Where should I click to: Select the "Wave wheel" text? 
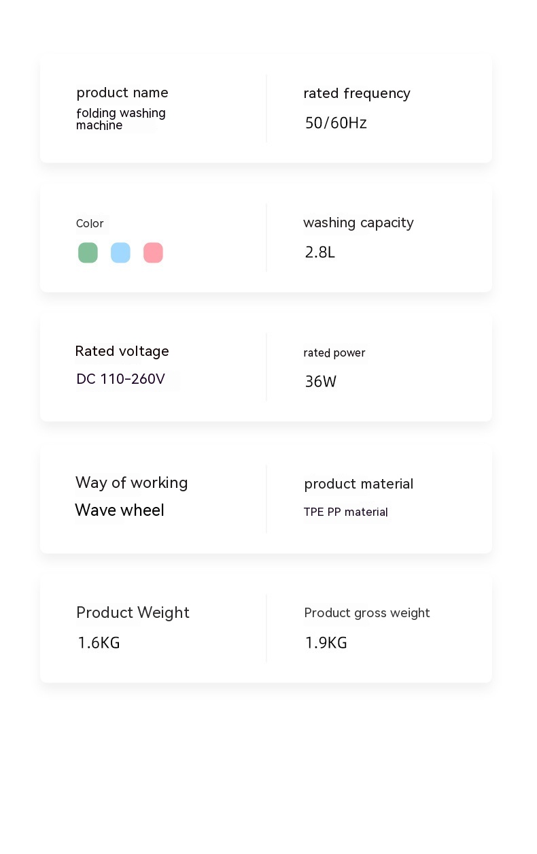tap(120, 510)
